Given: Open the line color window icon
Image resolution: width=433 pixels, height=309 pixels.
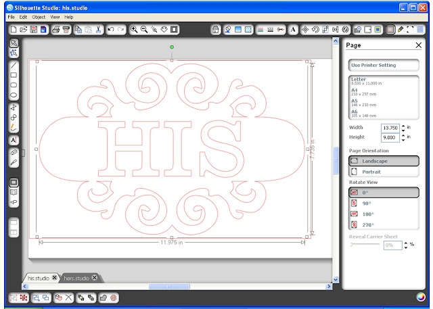Looking at the screenshot, I should [260, 30].
